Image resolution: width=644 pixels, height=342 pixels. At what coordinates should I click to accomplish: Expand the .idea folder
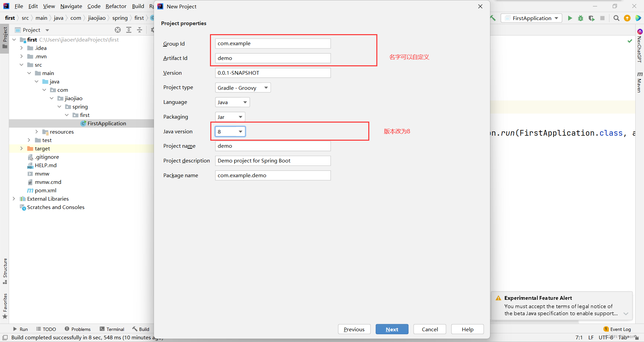[21, 48]
